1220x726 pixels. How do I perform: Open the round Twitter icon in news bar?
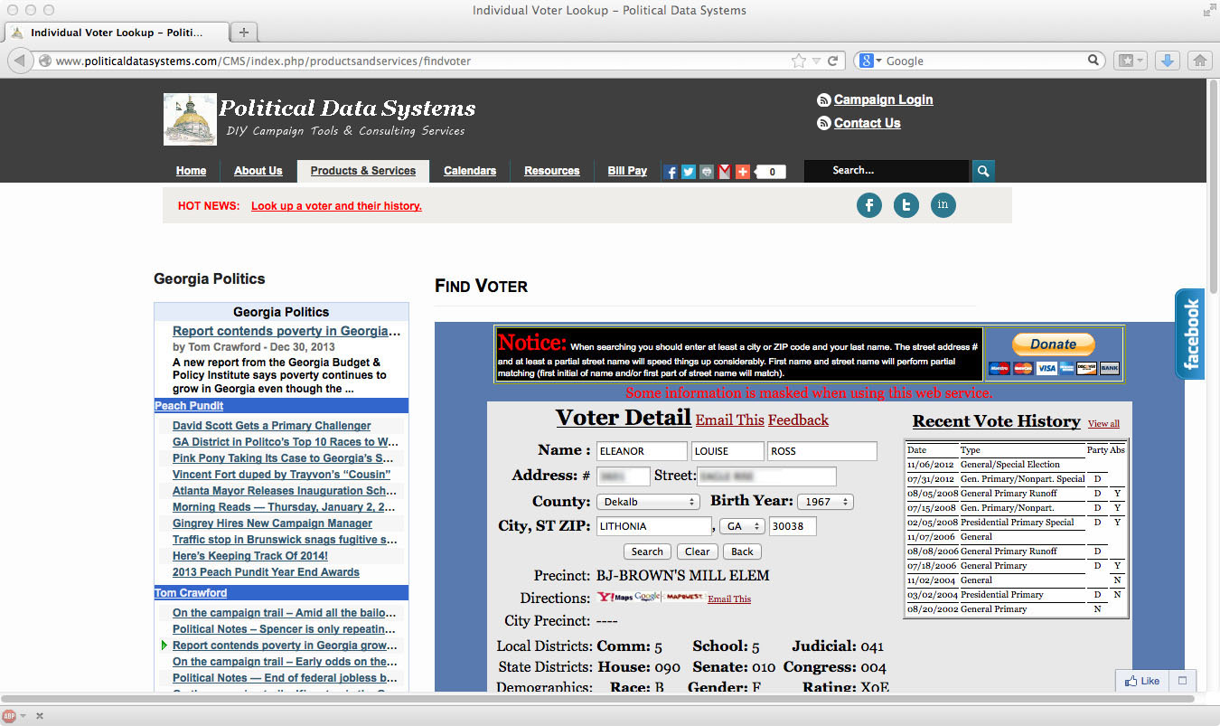(906, 205)
